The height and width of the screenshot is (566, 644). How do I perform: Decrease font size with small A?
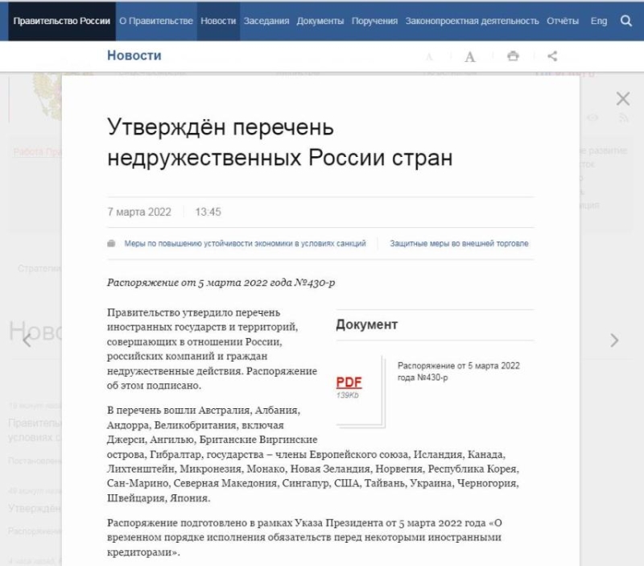(x=429, y=57)
